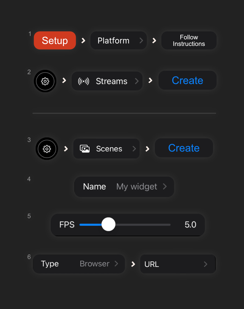This screenshot has width=244, height=309.
Task: Expand the Streams row chevron
Action: [137, 81]
